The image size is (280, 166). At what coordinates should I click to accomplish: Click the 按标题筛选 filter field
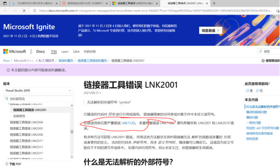38,99
